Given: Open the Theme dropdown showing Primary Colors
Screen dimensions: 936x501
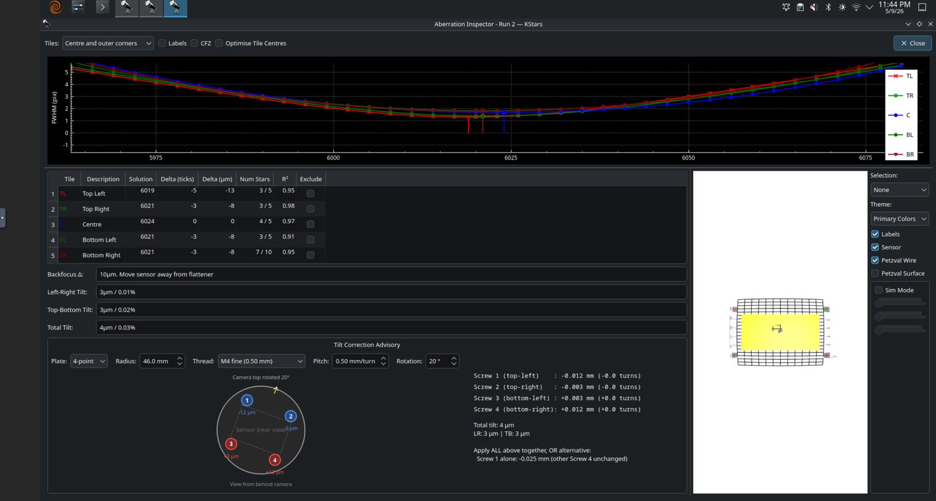Looking at the screenshot, I should point(899,219).
